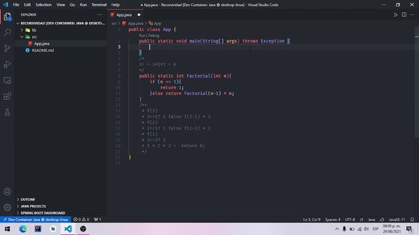Open Microsoft Store from taskbar

point(53,229)
